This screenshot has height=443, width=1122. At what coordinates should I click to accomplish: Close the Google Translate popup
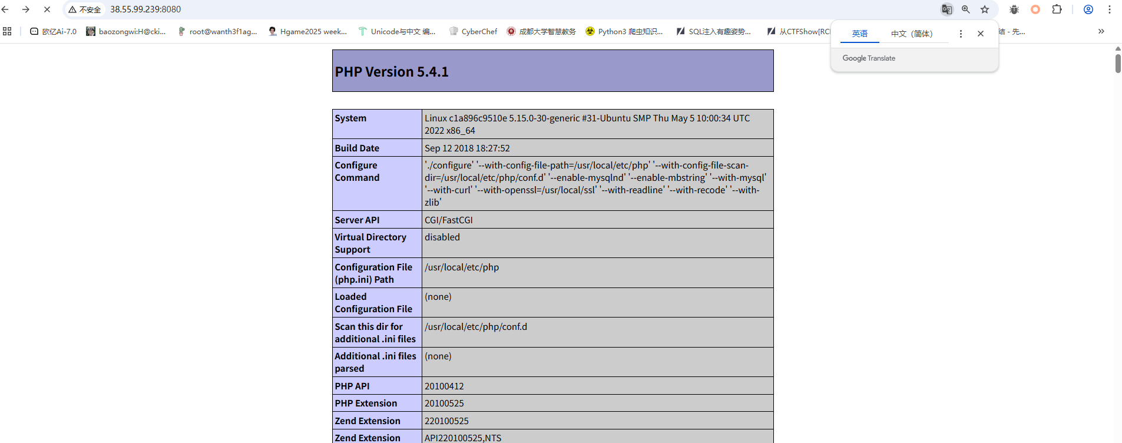point(981,34)
